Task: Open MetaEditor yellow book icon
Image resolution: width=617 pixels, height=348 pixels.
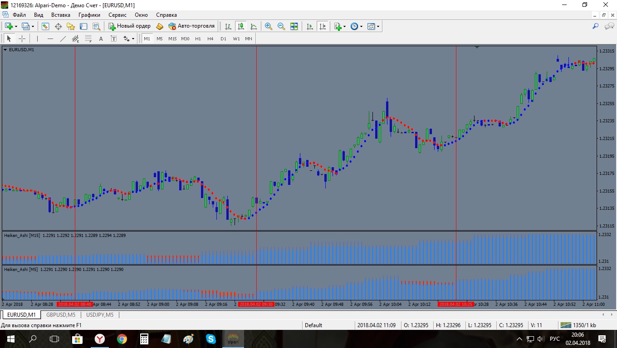Action: tap(160, 26)
